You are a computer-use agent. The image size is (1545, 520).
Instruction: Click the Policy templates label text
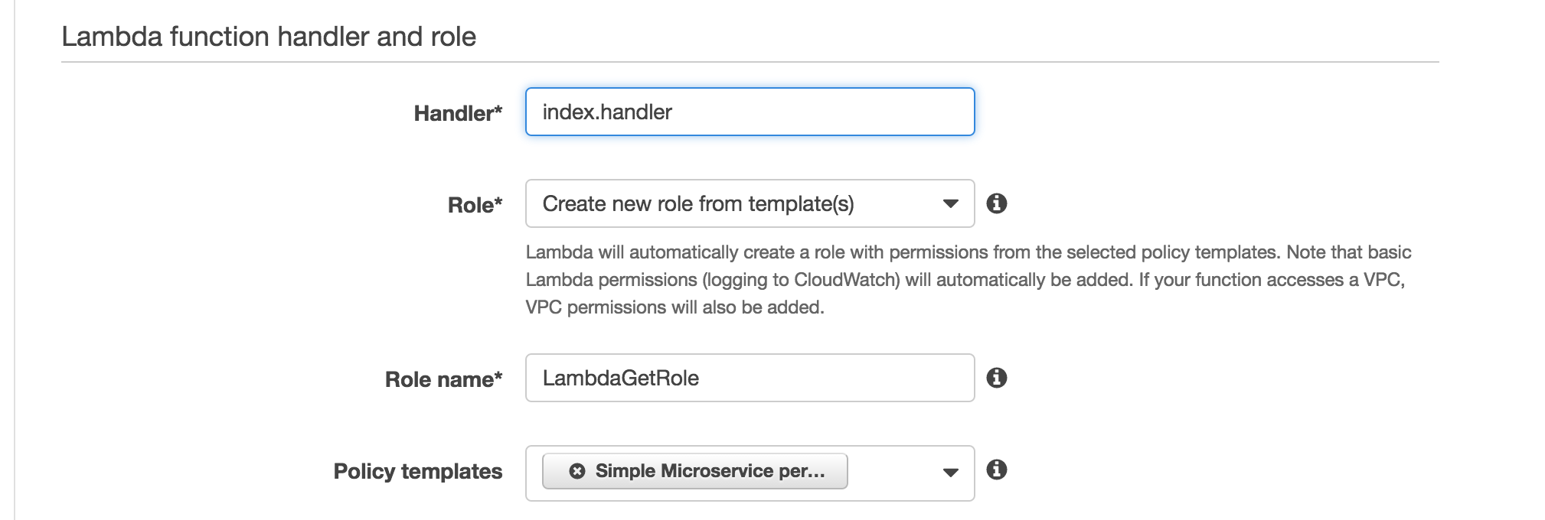(418, 472)
